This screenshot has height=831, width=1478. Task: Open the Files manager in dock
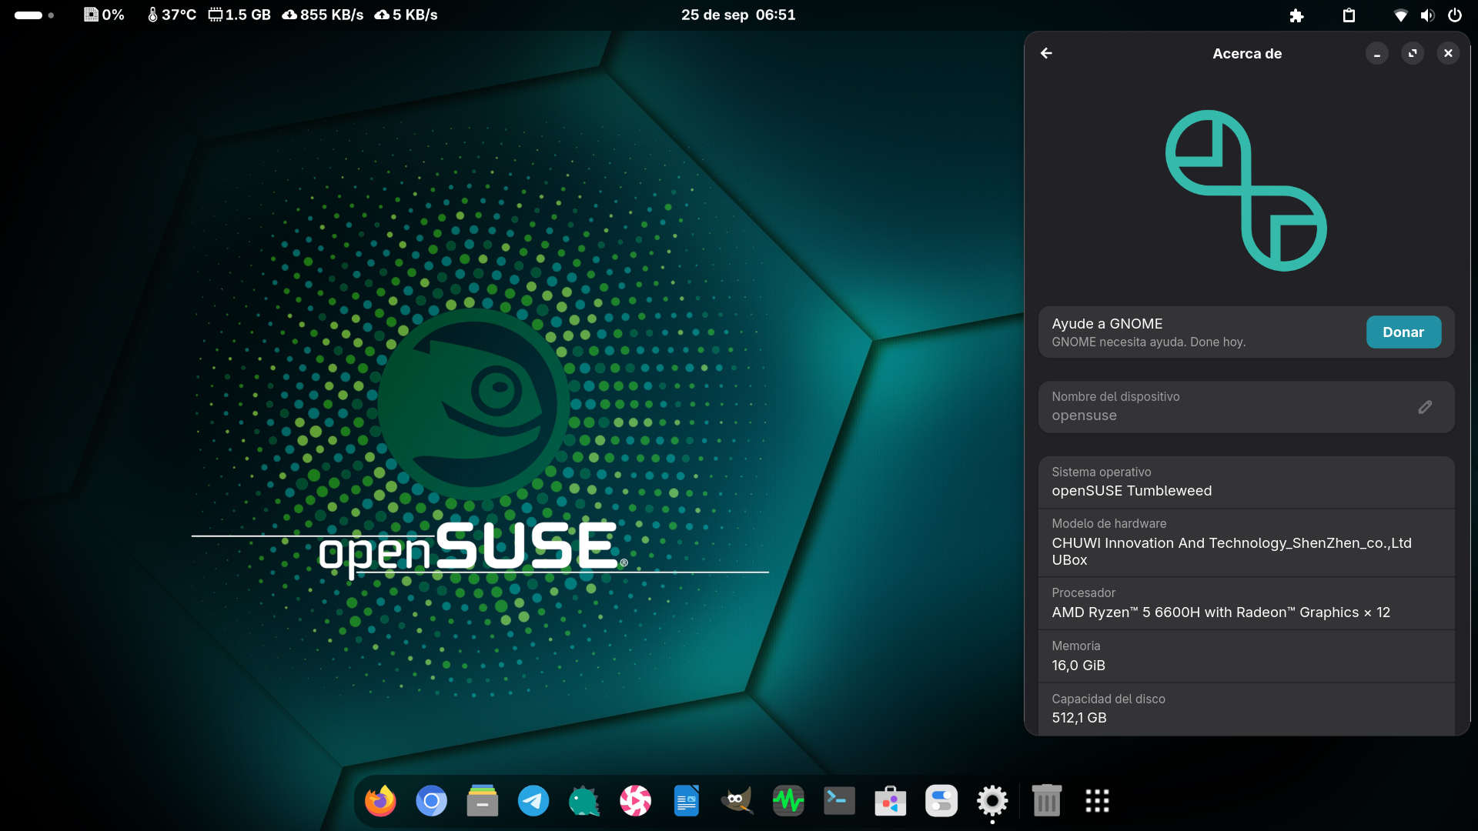(x=483, y=801)
